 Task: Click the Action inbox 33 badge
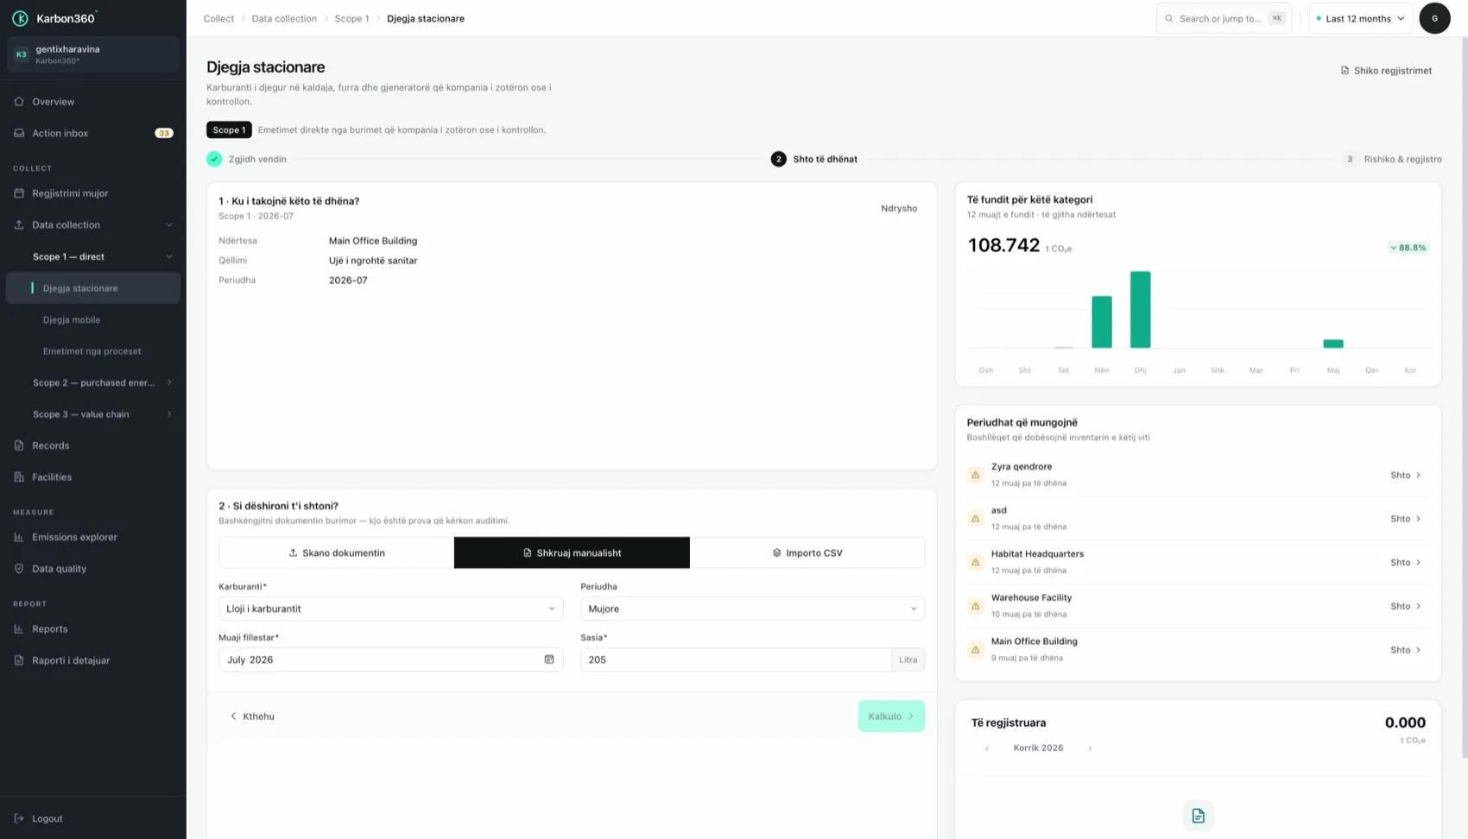tap(164, 133)
